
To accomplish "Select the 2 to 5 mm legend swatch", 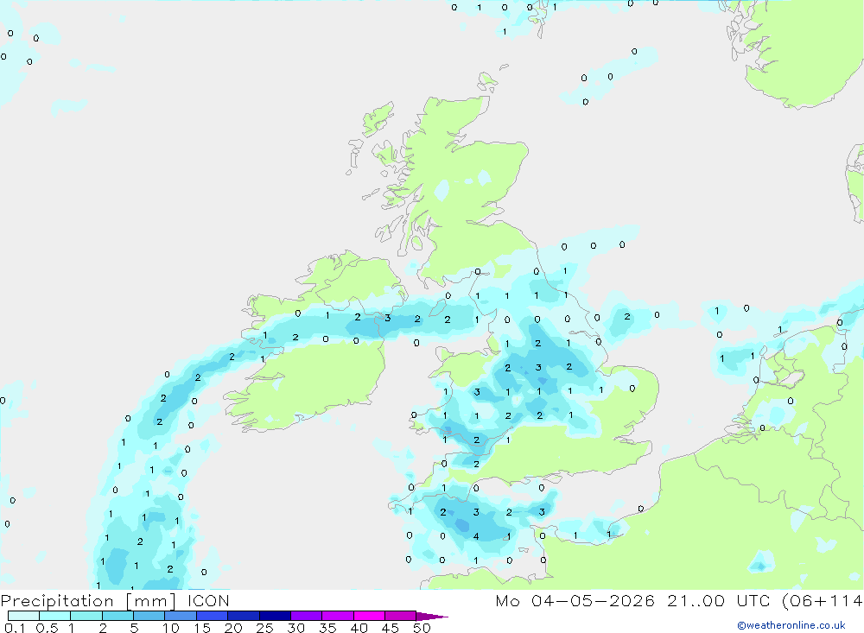I will click(118, 616).
